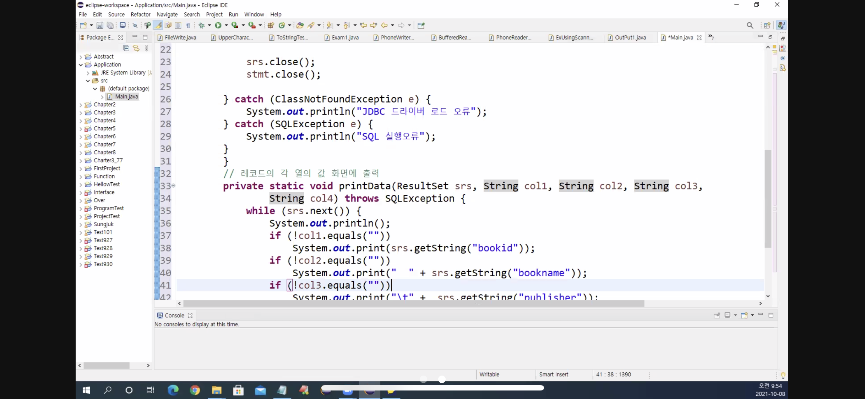Image resolution: width=865 pixels, height=399 pixels.
Task: Toggle Link with Editor in Package Explorer
Action: point(136,48)
